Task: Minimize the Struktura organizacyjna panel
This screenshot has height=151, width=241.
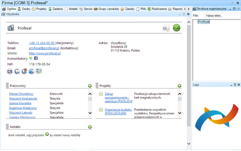Action: (x=230, y=9)
